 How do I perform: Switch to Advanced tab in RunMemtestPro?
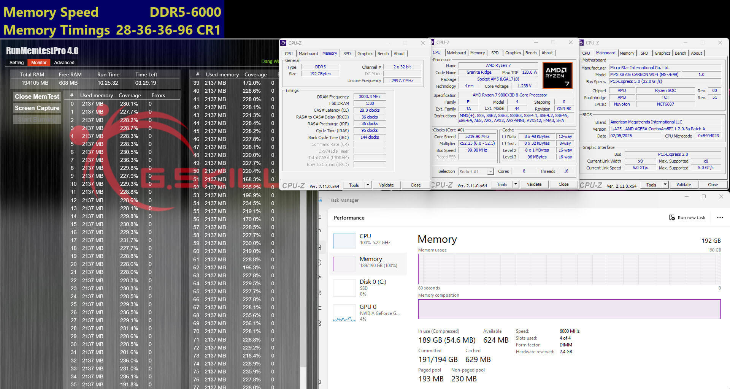point(64,63)
